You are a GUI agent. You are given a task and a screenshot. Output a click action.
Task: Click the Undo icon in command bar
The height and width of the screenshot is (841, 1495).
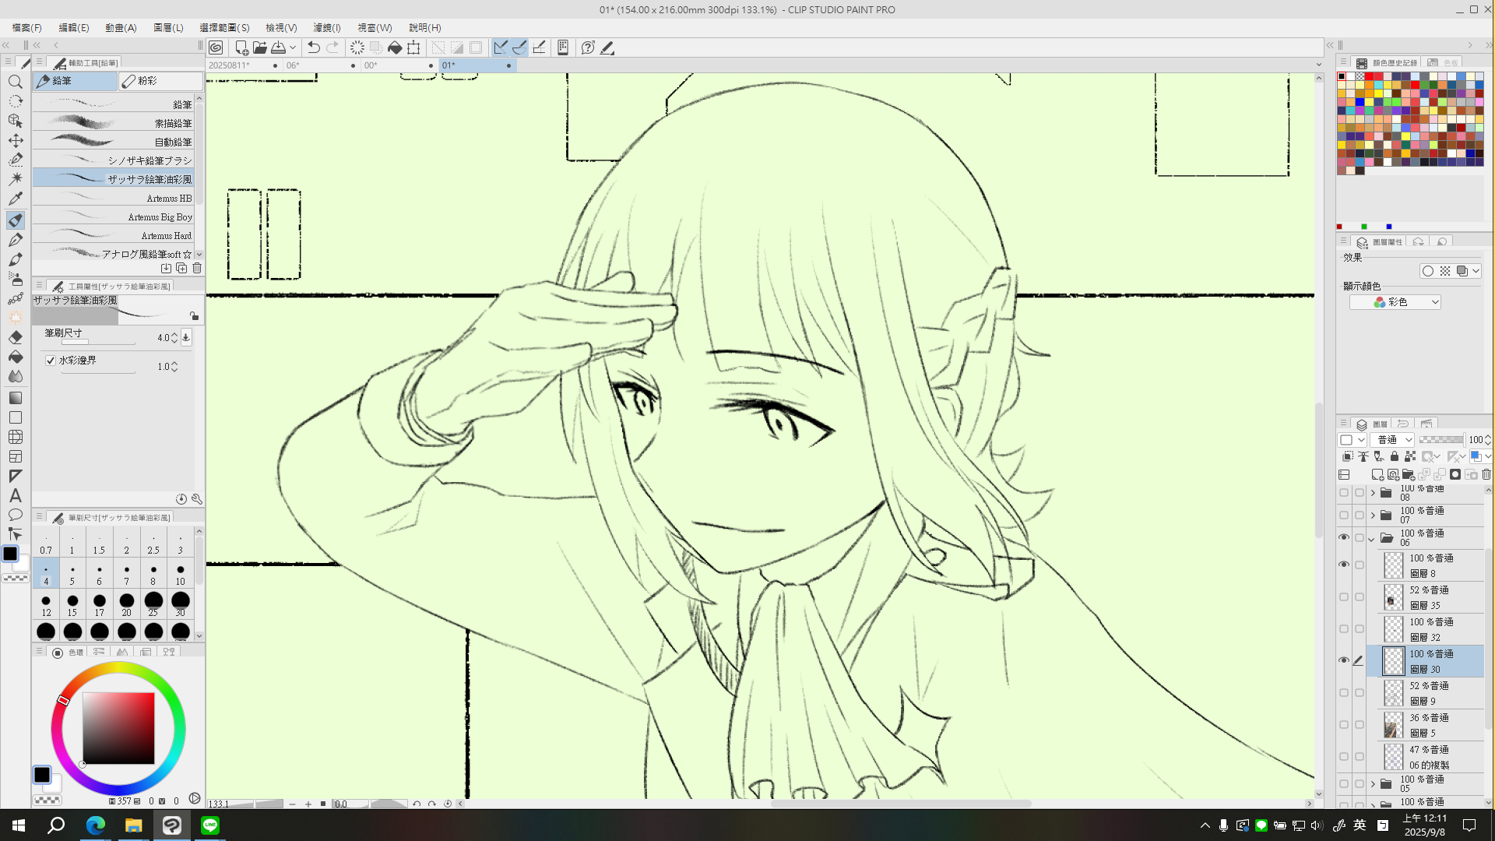314,48
